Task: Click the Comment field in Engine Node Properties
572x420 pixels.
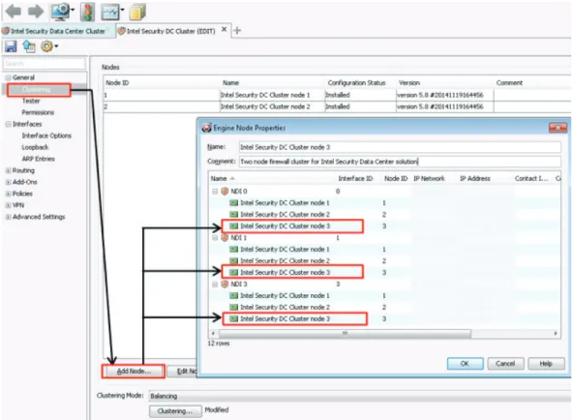Action: [400, 162]
